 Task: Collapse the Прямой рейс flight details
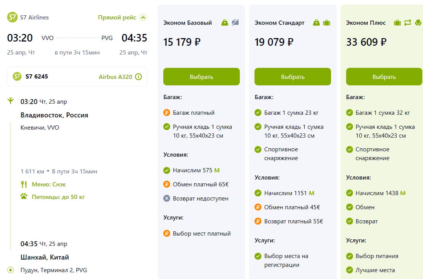click(143, 18)
